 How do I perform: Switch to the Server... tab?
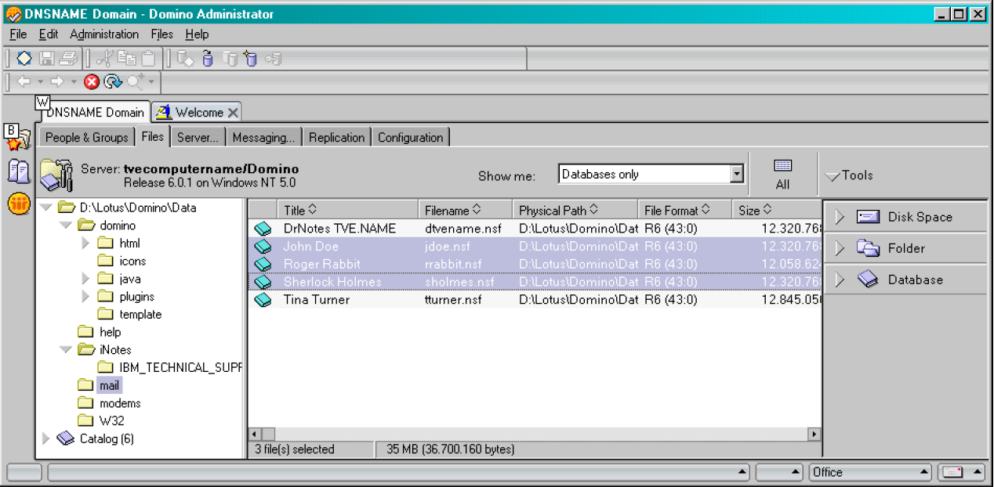198,138
